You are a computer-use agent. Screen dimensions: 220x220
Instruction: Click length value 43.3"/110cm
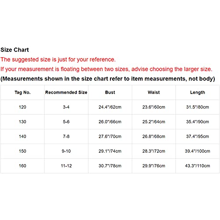[198, 166]
